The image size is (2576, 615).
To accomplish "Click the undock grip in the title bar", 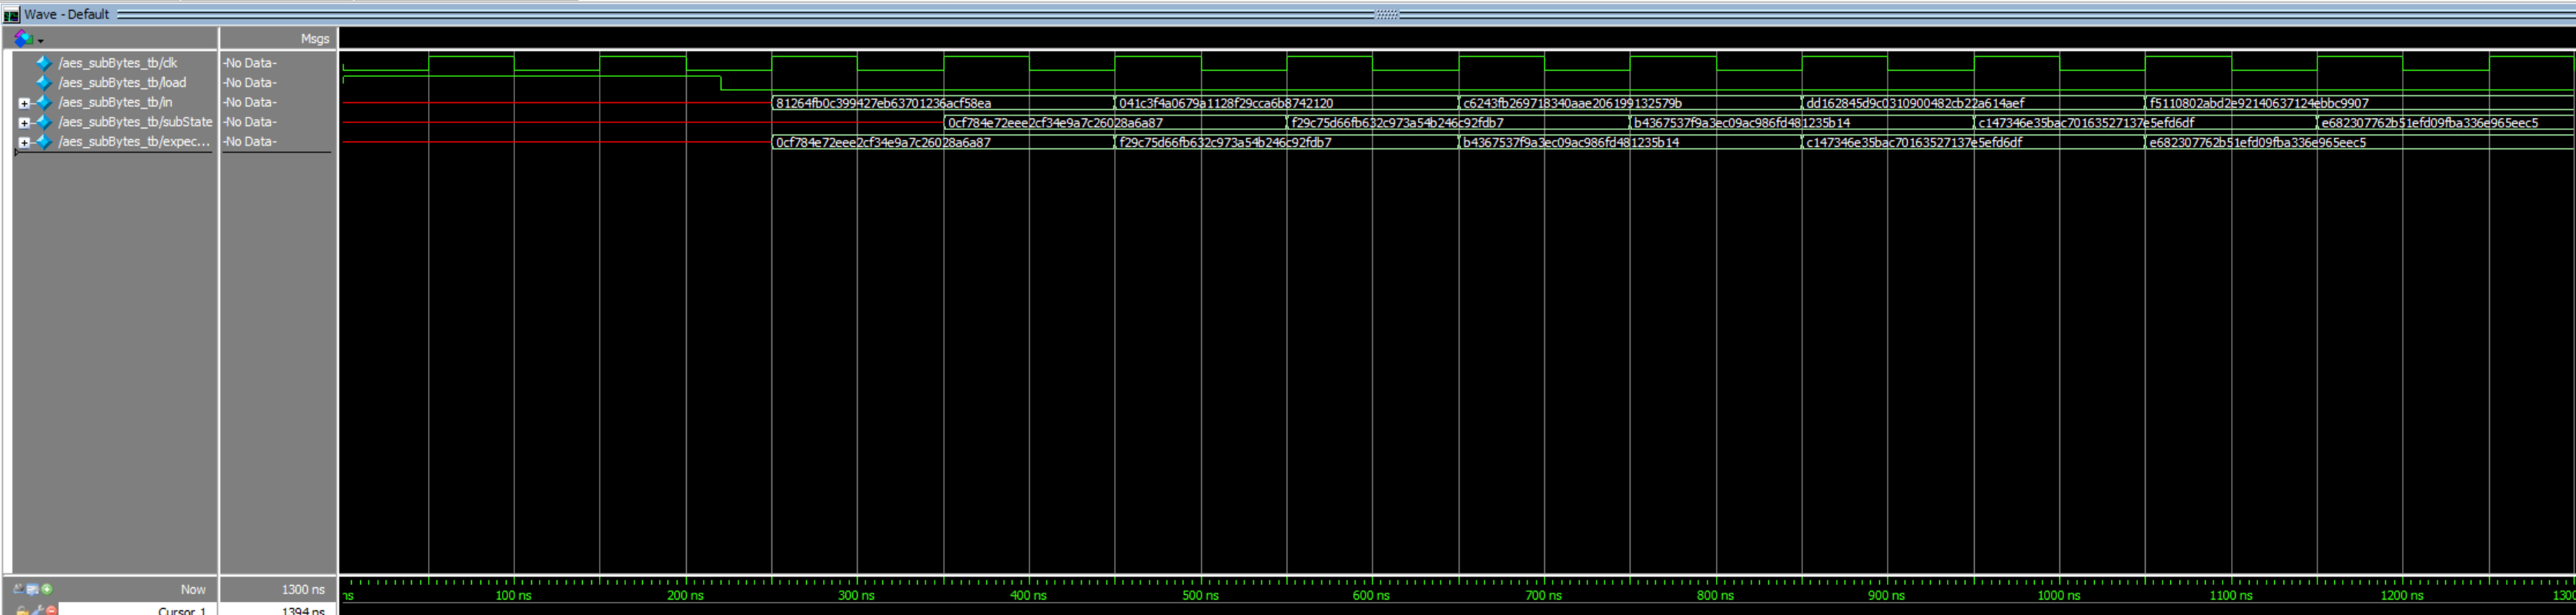I will coord(1387,15).
